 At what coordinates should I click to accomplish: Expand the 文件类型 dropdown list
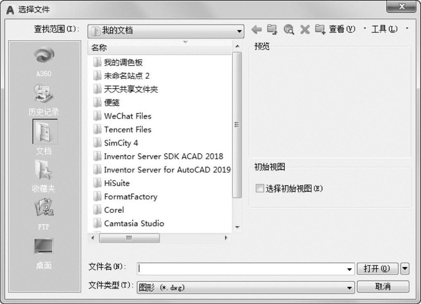coord(350,288)
